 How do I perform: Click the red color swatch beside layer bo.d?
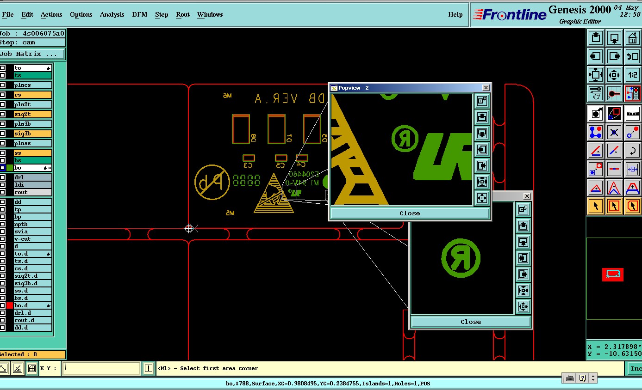pyautogui.click(x=10, y=305)
